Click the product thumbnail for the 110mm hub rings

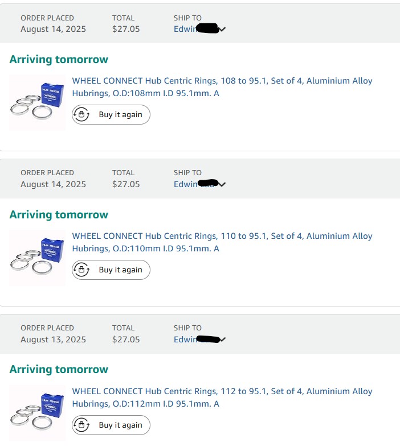tap(38, 258)
